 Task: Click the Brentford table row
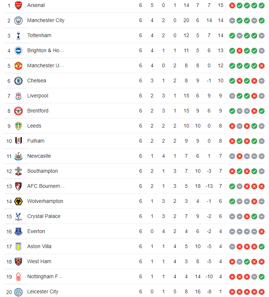tap(135, 111)
